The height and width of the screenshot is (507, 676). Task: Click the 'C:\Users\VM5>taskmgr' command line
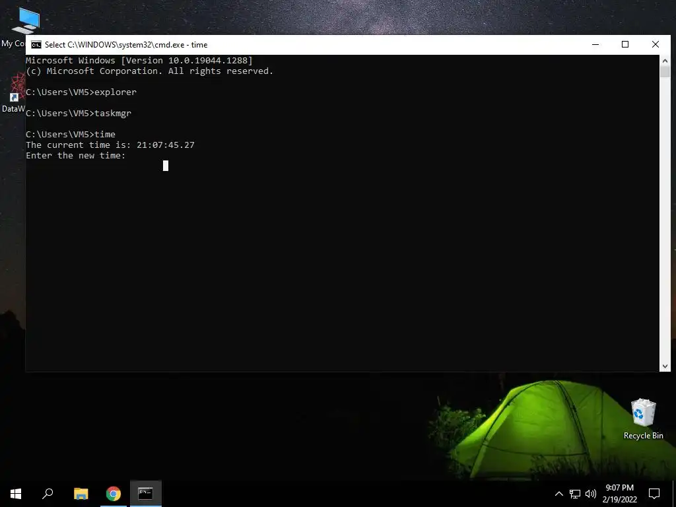coord(79,114)
